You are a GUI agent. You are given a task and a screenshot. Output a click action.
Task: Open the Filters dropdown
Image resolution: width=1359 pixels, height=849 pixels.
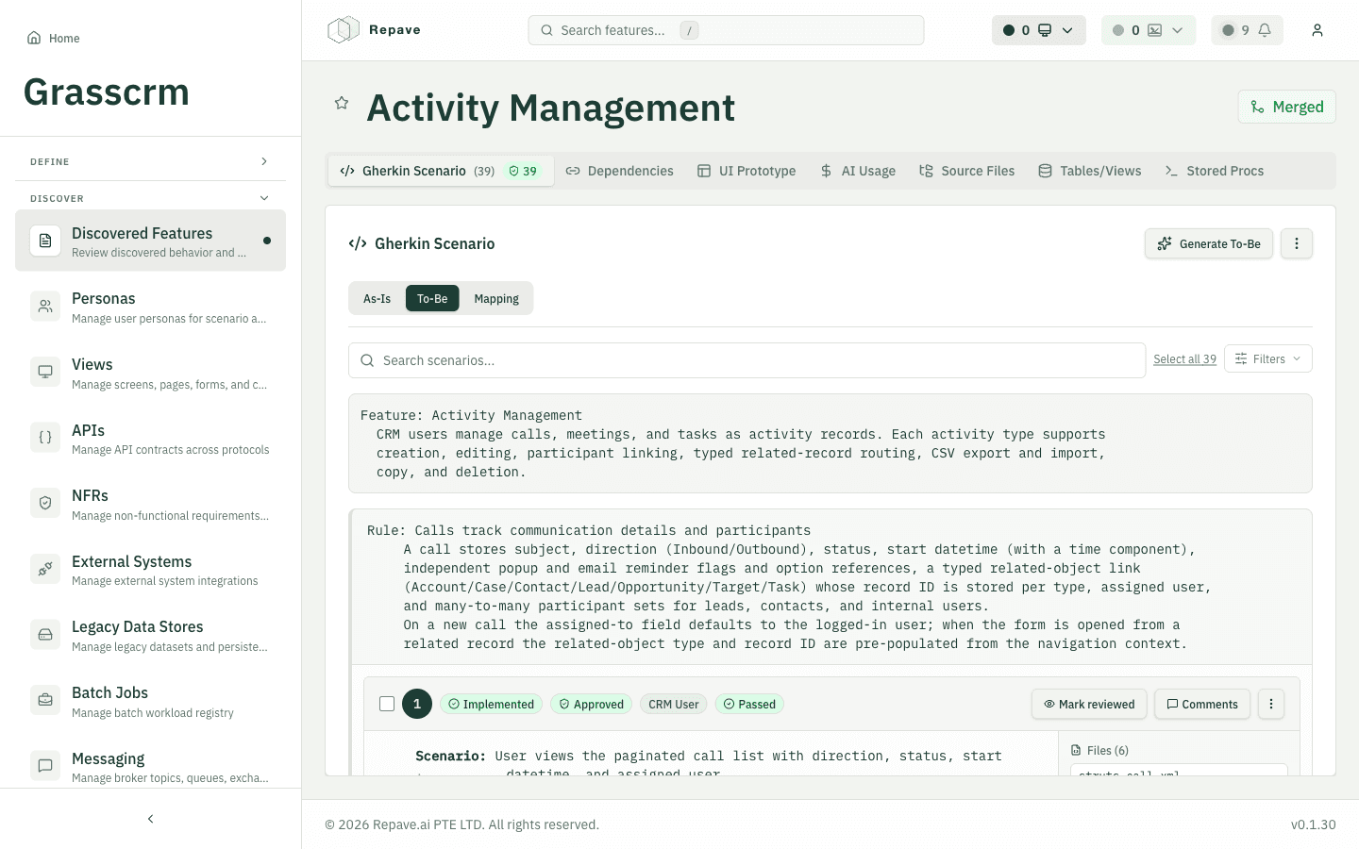[x=1268, y=358]
